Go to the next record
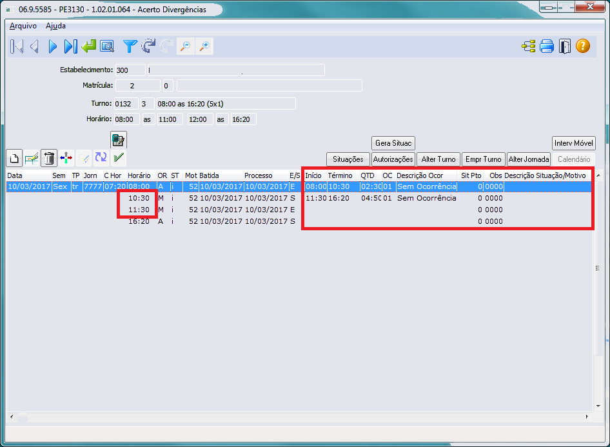610x447 pixels. point(52,46)
